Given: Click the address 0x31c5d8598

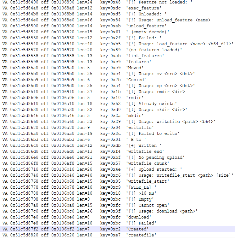Looking at the screenshot, I should pos(24,62).
